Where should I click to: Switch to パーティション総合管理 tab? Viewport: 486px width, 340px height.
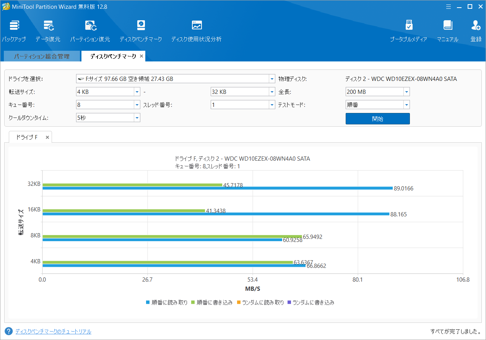click(42, 56)
